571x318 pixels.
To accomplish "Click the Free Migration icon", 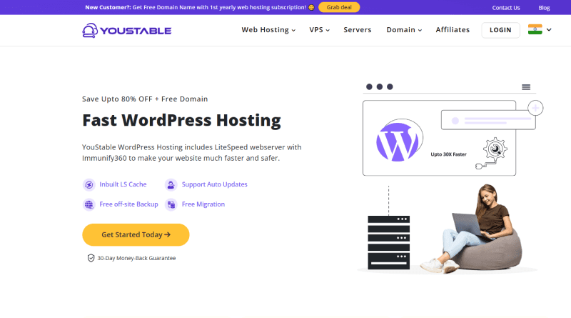I will (x=171, y=204).
